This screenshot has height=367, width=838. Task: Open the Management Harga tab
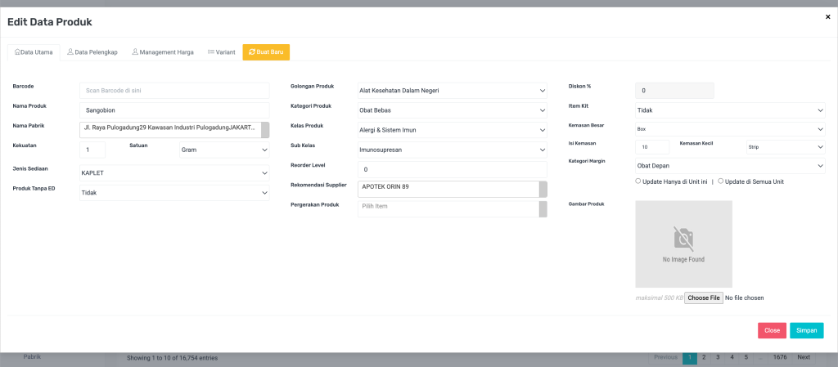coord(162,52)
